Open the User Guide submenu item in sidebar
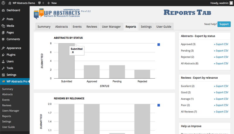This screenshot has width=234, height=134. tap(8, 127)
